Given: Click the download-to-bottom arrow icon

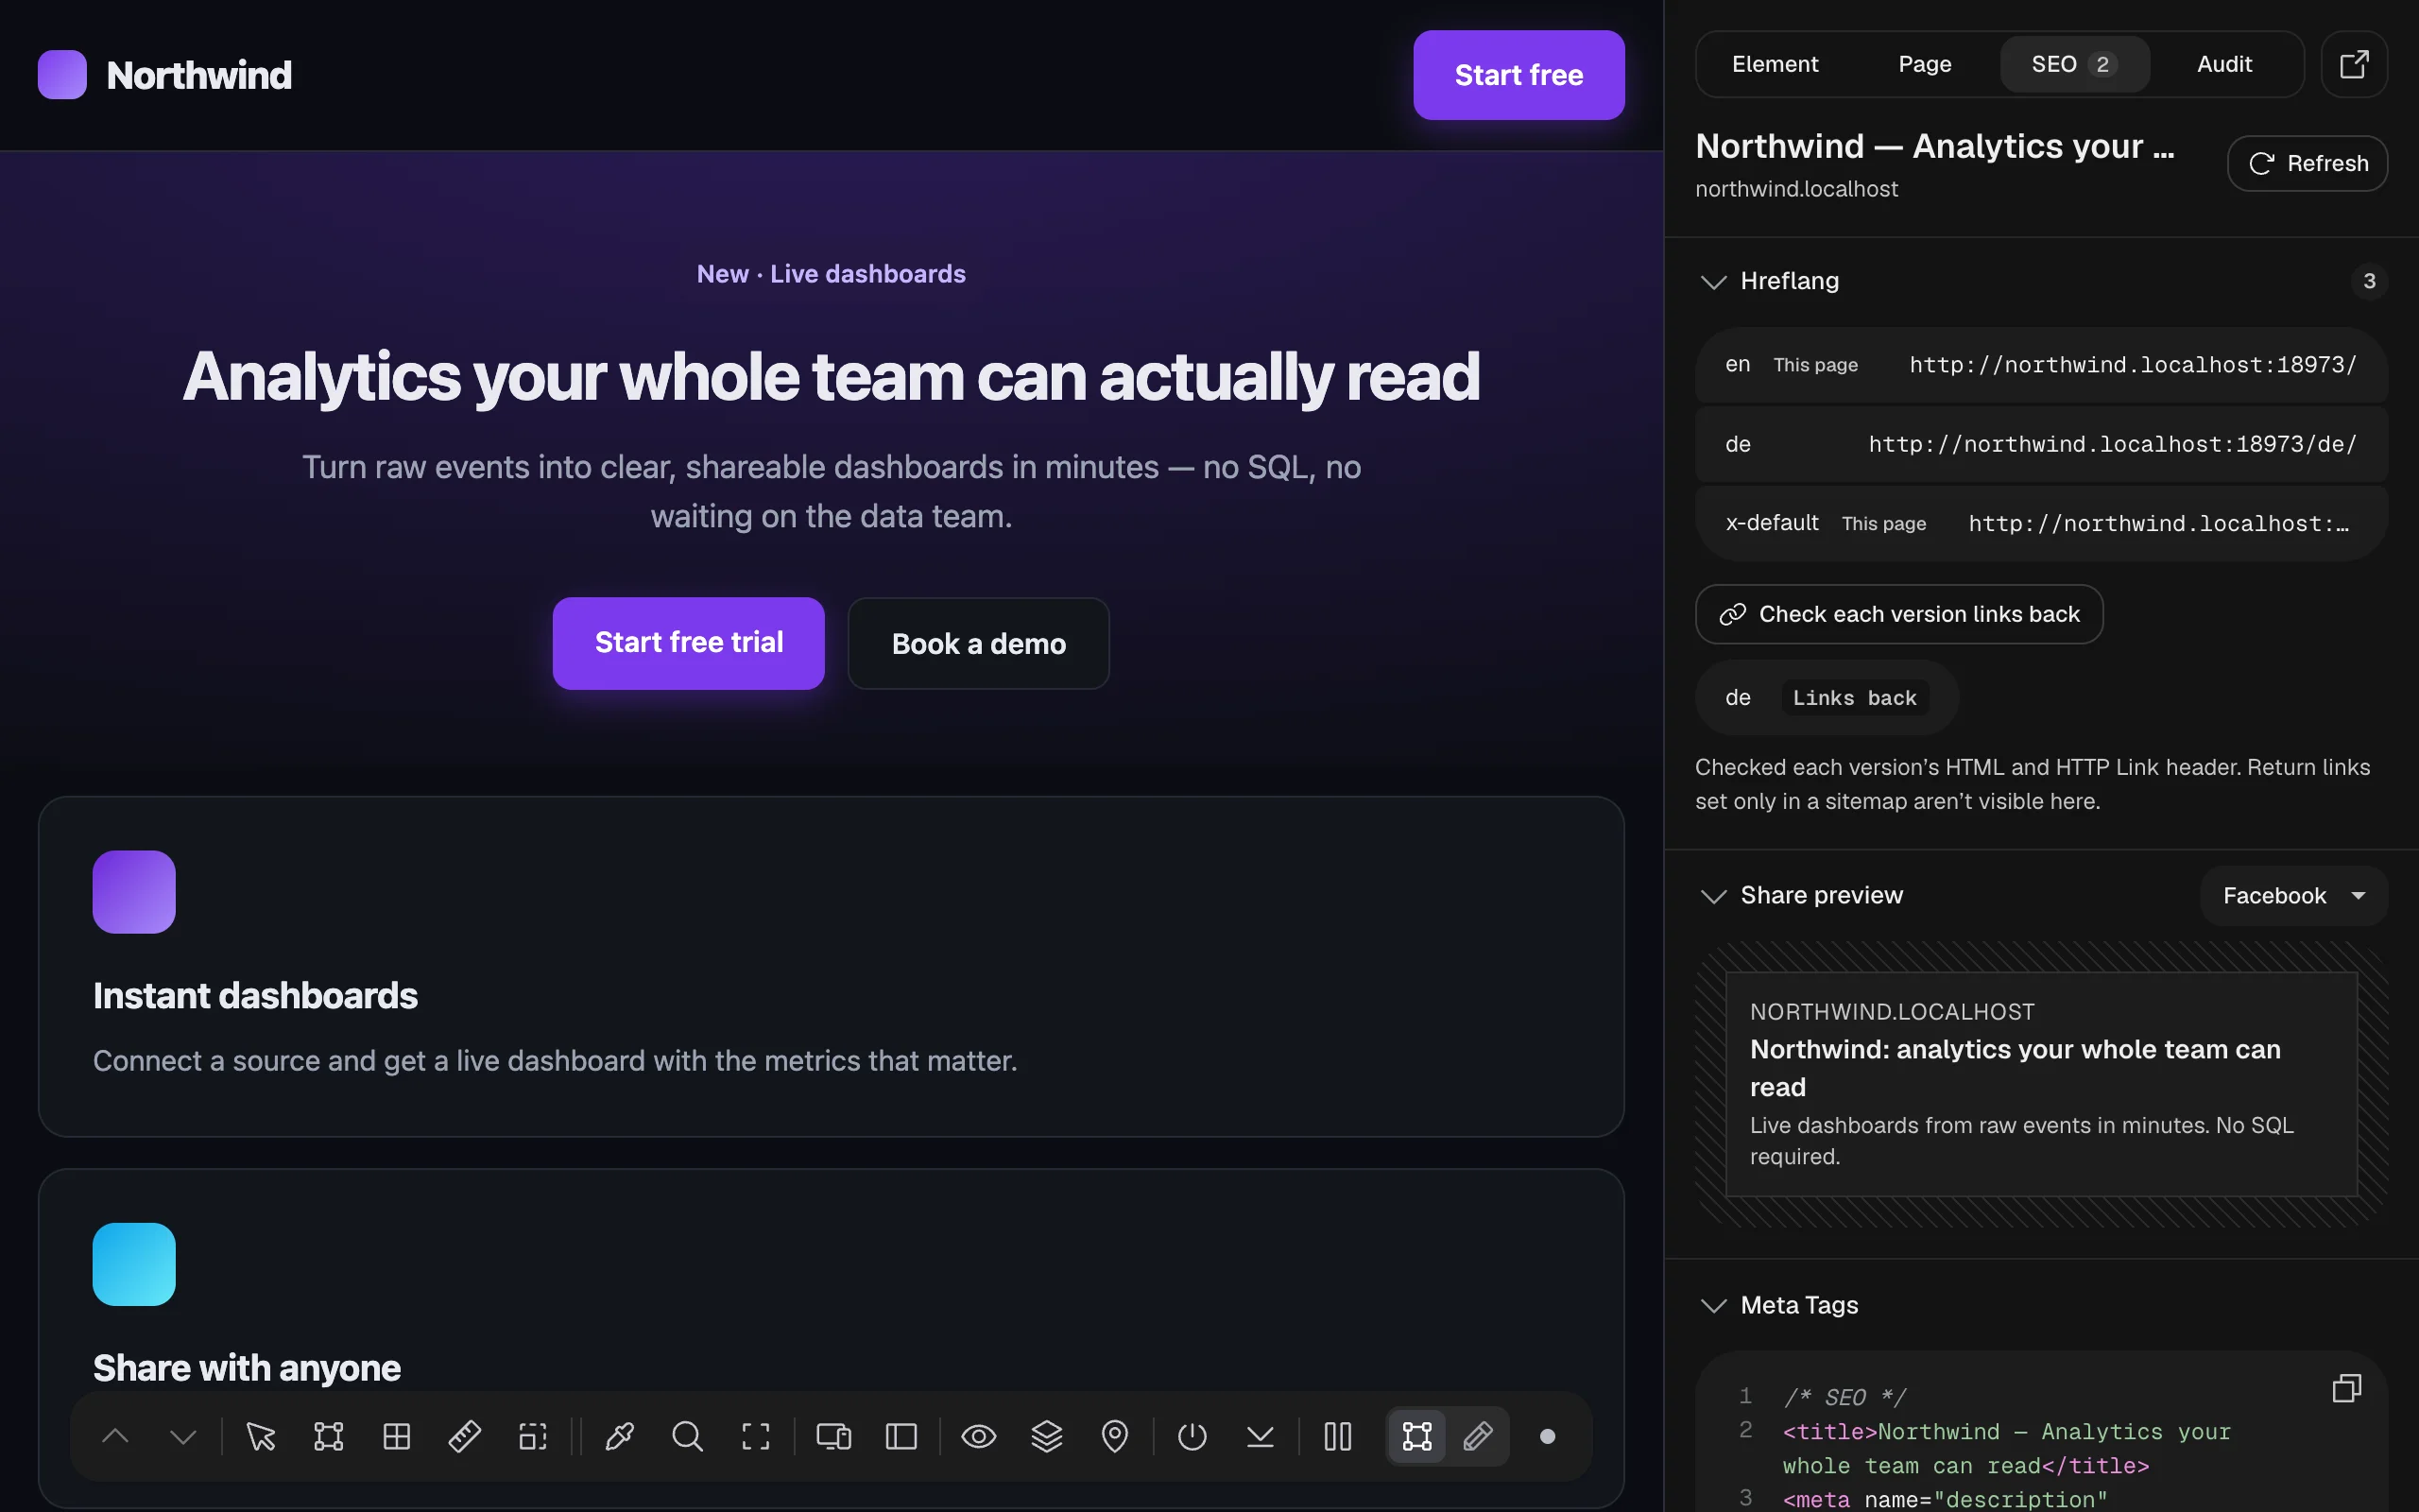Looking at the screenshot, I should click(x=1261, y=1437).
